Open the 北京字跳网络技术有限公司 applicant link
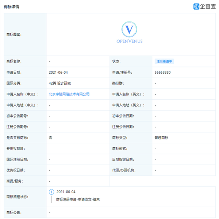This screenshot has width=219, height=219. tap(69, 94)
